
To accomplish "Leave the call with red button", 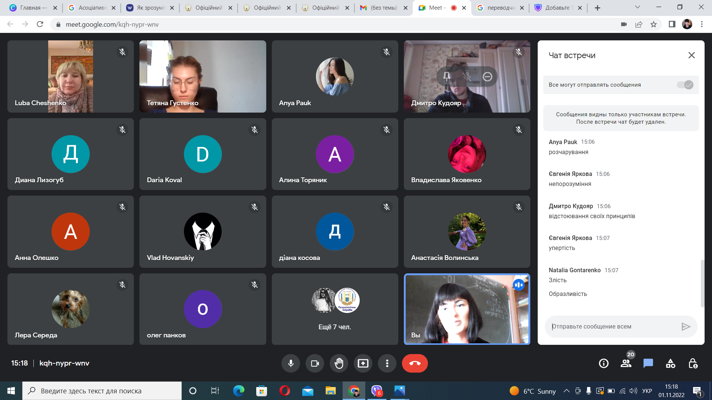I will click(x=415, y=363).
